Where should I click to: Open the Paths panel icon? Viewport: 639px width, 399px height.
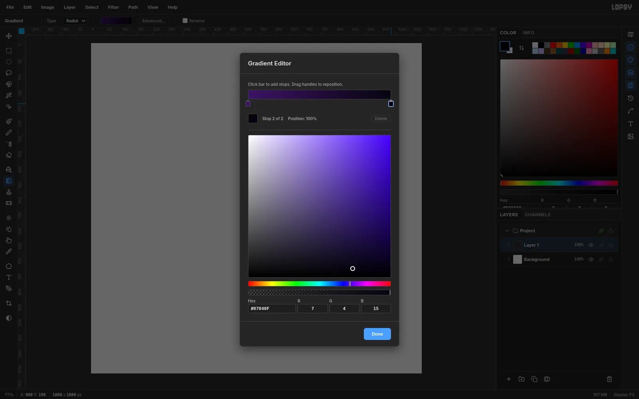(631, 111)
